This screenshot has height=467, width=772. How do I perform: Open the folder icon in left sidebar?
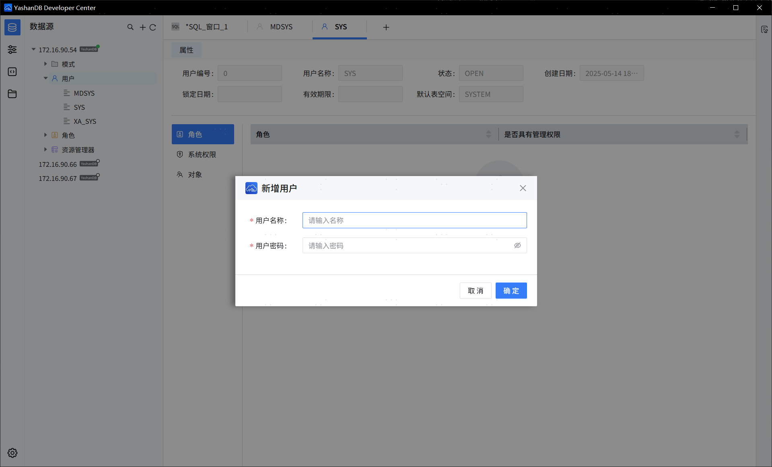point(12,94)
